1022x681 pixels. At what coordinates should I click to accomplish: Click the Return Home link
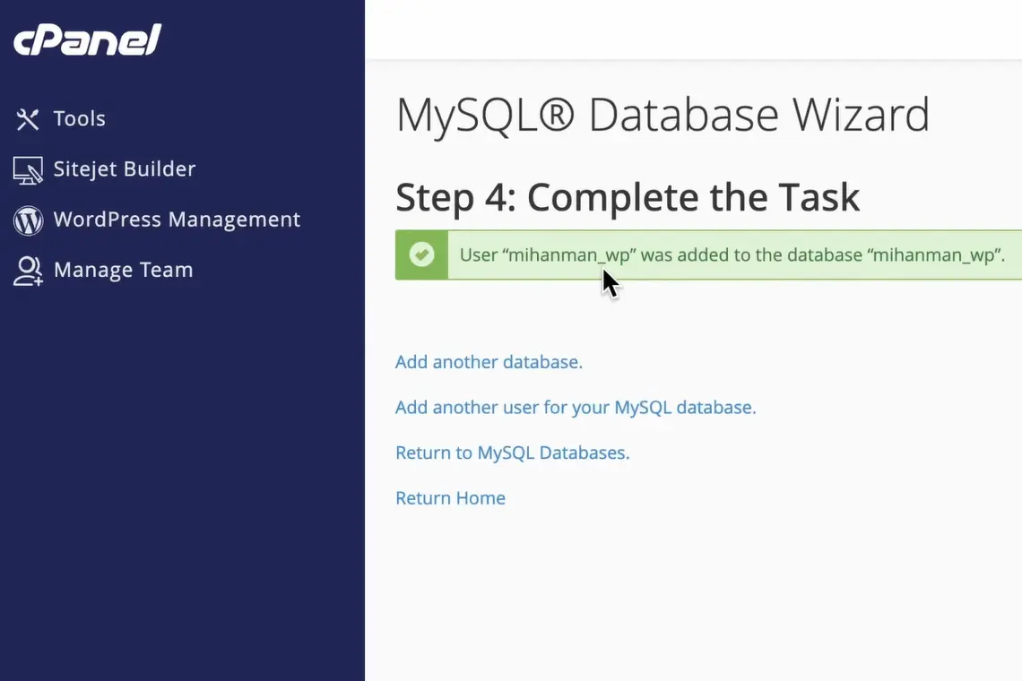click(x=450, y=498)
